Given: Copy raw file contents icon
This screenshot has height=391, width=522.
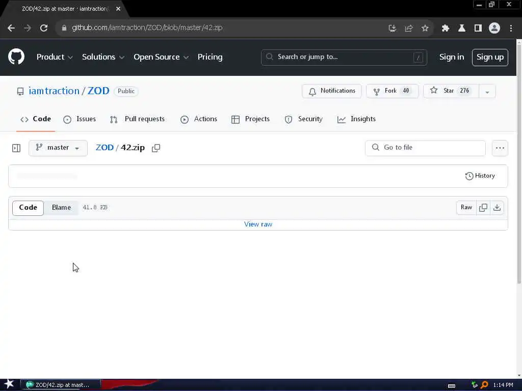Looking at the screenshot, I should coord(483,208).
